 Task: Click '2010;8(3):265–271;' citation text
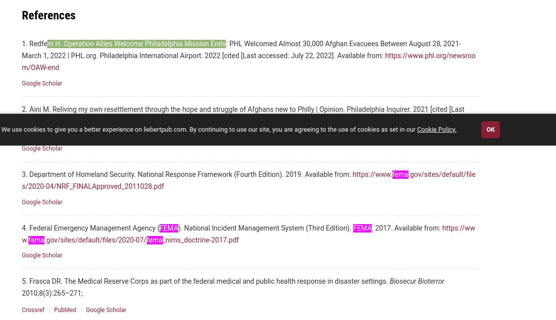(53, 293)
